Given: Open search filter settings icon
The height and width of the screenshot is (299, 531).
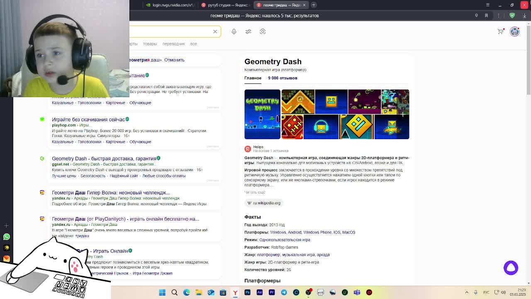Looking at the screenshot, I should (x=248, y=32).
